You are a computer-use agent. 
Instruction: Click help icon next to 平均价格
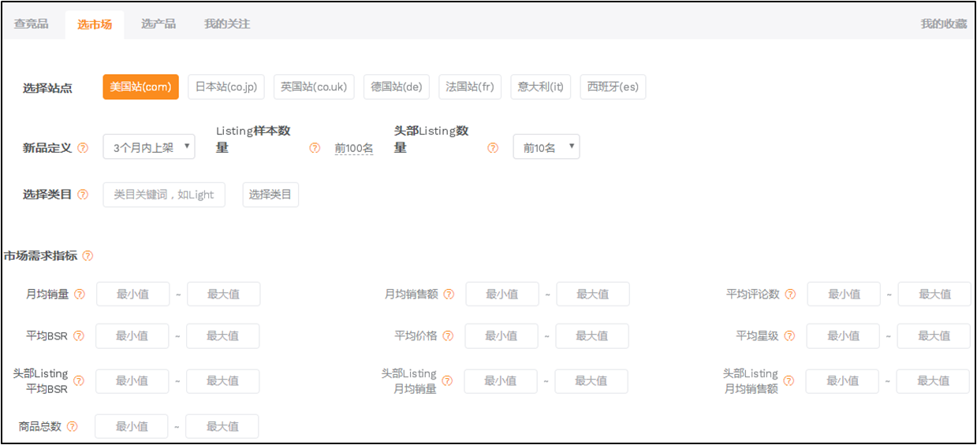(448, 336)
